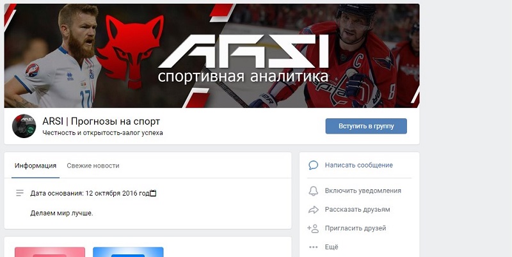
Task: Click the notification bell icon
Action: click(x=313, y=191)
